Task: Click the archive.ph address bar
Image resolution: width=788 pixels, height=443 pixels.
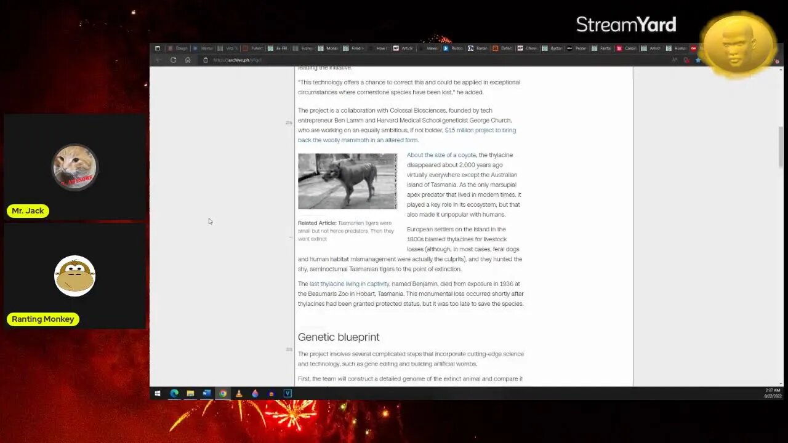Action: pyautogui.click(x=431, y=60)
